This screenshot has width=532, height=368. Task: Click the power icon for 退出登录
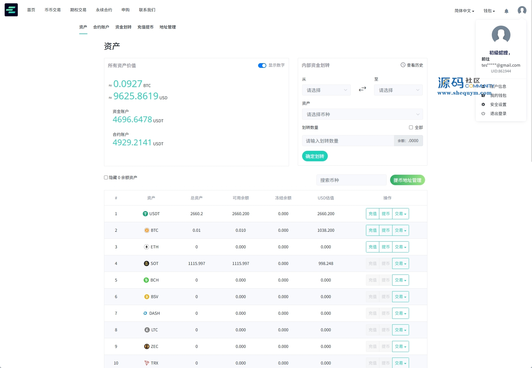(483, 114)
